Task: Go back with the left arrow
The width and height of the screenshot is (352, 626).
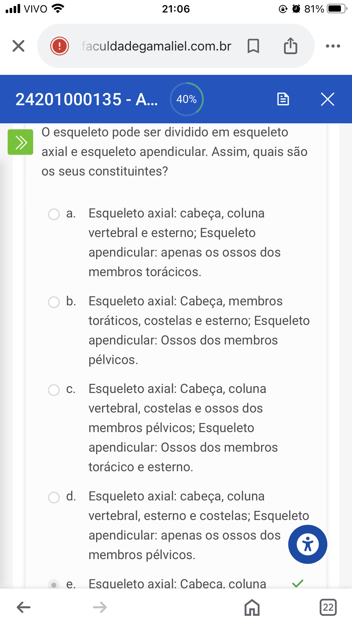Action: 24,607
